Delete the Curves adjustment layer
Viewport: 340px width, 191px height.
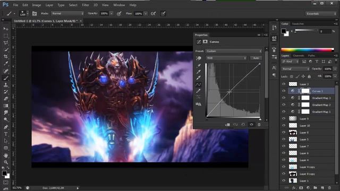259,125
